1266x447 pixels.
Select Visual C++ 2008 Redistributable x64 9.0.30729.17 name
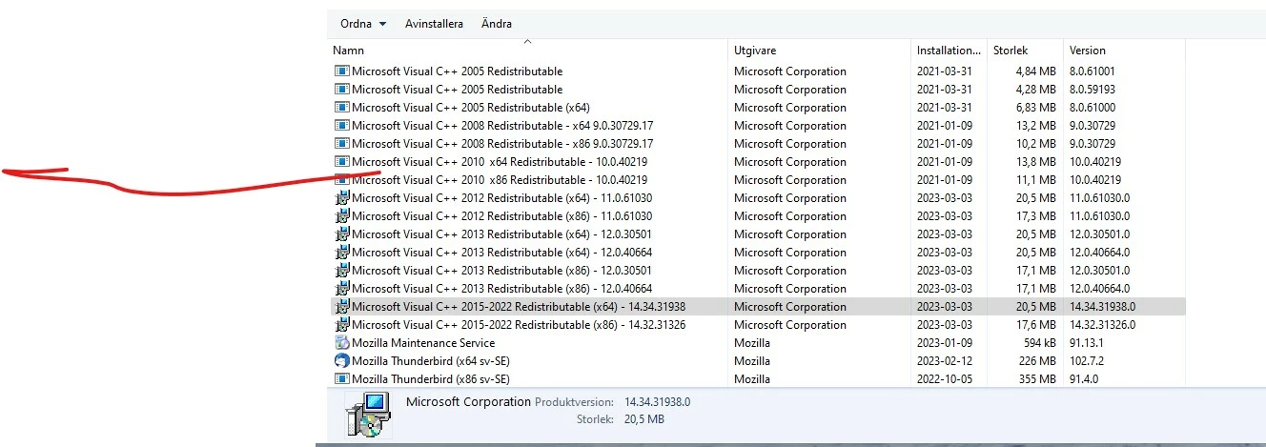coord(502,126)
